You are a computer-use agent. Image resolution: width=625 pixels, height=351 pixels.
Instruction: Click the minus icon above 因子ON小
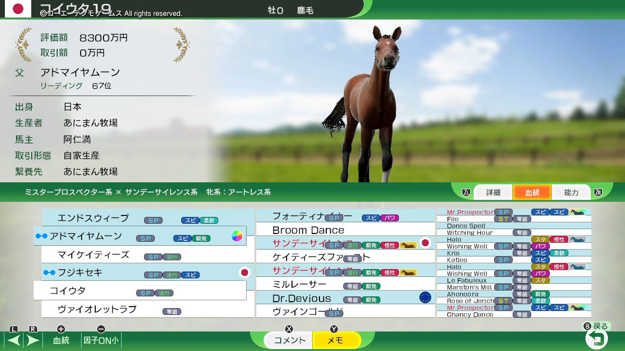pyautogui.click(x=101, y=329)
